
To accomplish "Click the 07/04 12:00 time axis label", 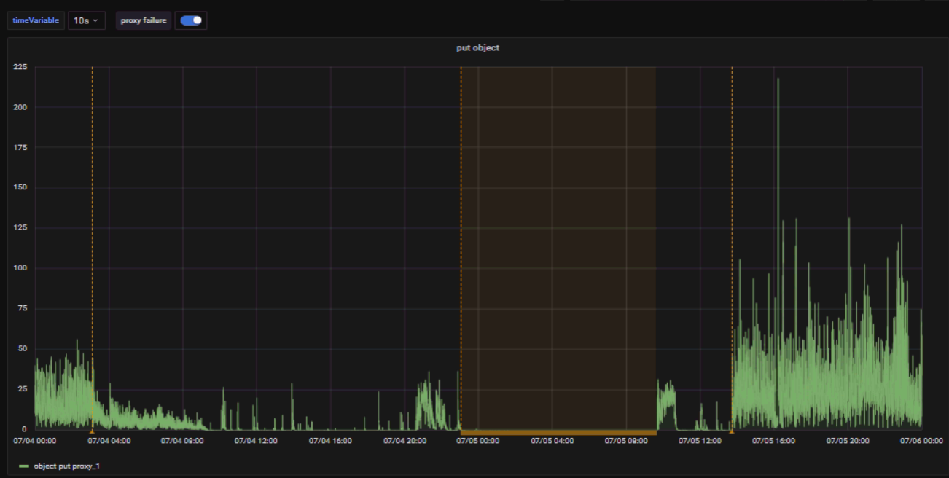I will click(257, 441).
